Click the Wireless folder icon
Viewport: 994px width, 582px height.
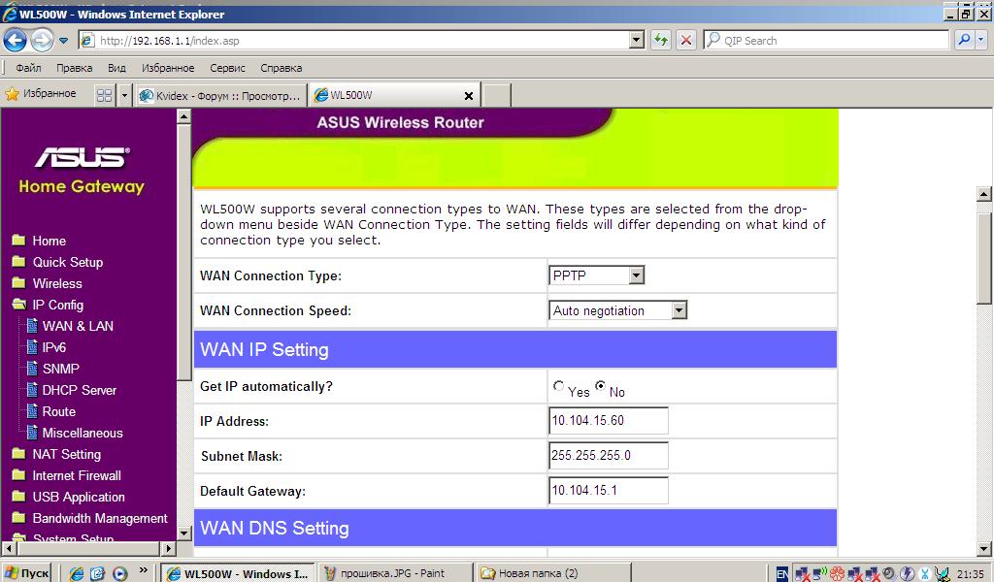(19, 282)
